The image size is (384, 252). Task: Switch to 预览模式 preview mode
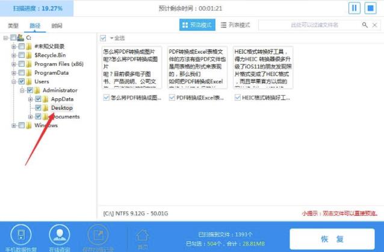point(197,25)
